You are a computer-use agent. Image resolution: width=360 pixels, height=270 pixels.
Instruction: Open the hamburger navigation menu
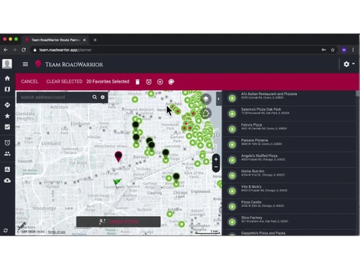[x=25, y=64]
